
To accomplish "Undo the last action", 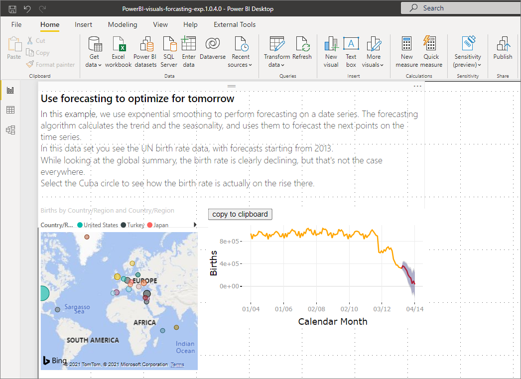I will click(27, 9).
